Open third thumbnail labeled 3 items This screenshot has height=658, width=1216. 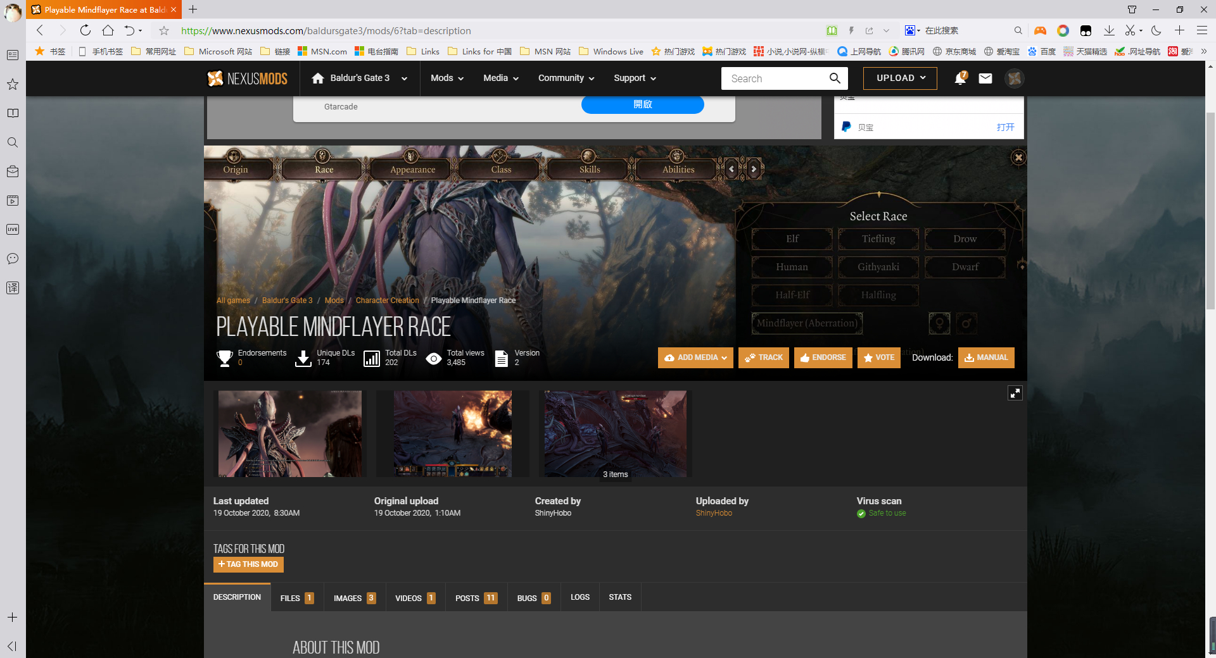tap(615, 433)
